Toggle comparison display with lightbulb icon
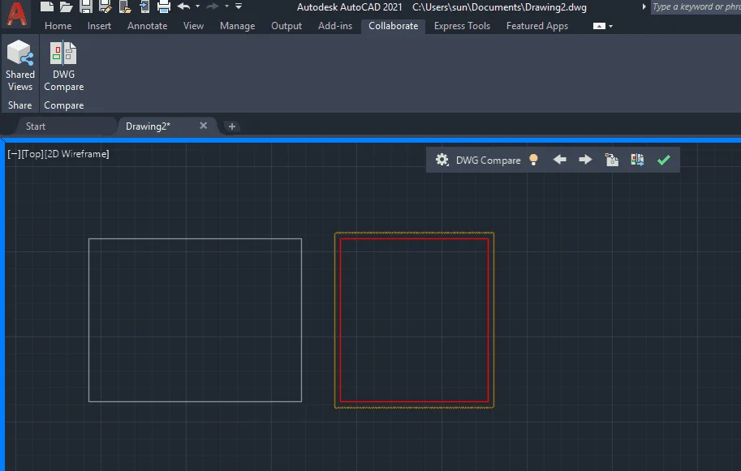 tap(533, 160)
